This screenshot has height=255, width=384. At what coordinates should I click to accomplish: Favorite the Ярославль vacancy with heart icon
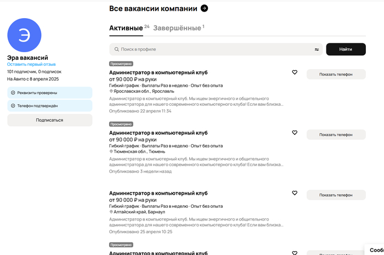295,72
